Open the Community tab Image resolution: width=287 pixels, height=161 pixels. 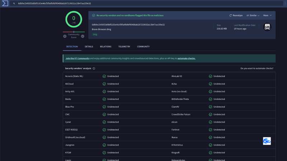point(143,47)
